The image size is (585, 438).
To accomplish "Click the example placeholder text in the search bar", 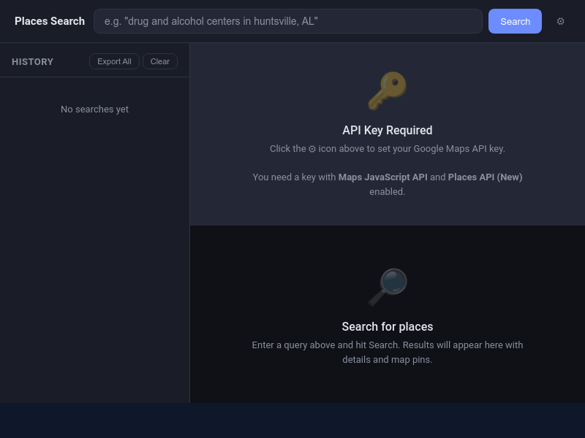I will point(210,21).
